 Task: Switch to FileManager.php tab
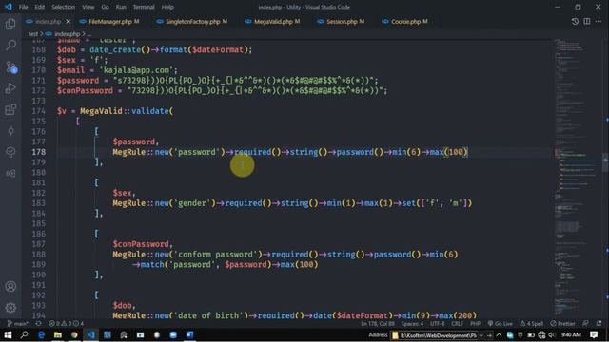(109, 21)
